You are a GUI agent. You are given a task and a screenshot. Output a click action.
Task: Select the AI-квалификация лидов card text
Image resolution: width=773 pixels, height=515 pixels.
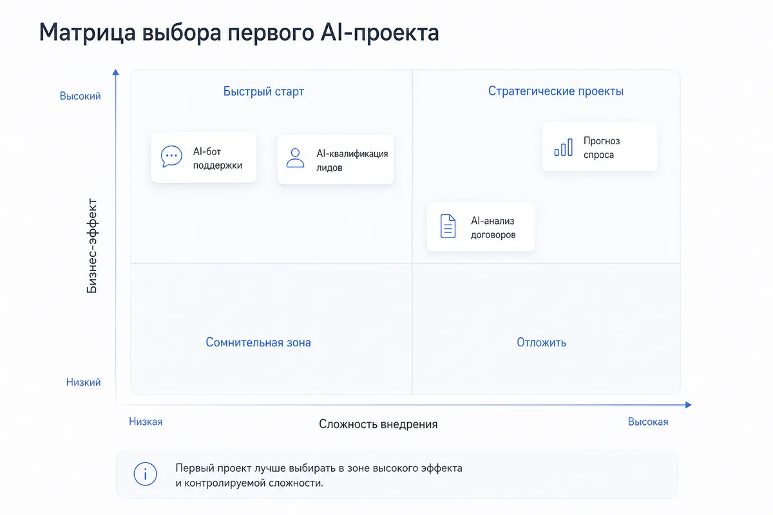click(352, 160)
